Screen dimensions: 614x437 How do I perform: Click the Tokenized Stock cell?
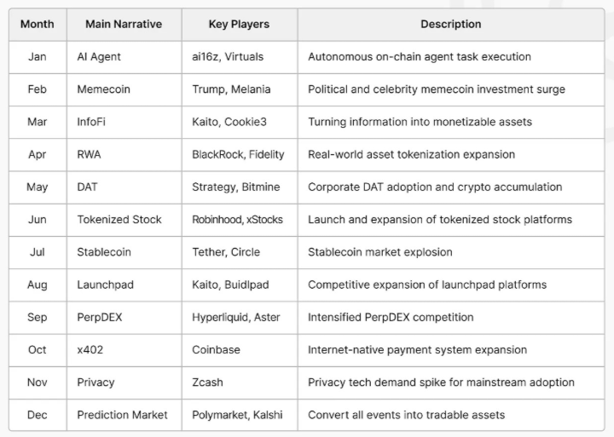point(119,219)
